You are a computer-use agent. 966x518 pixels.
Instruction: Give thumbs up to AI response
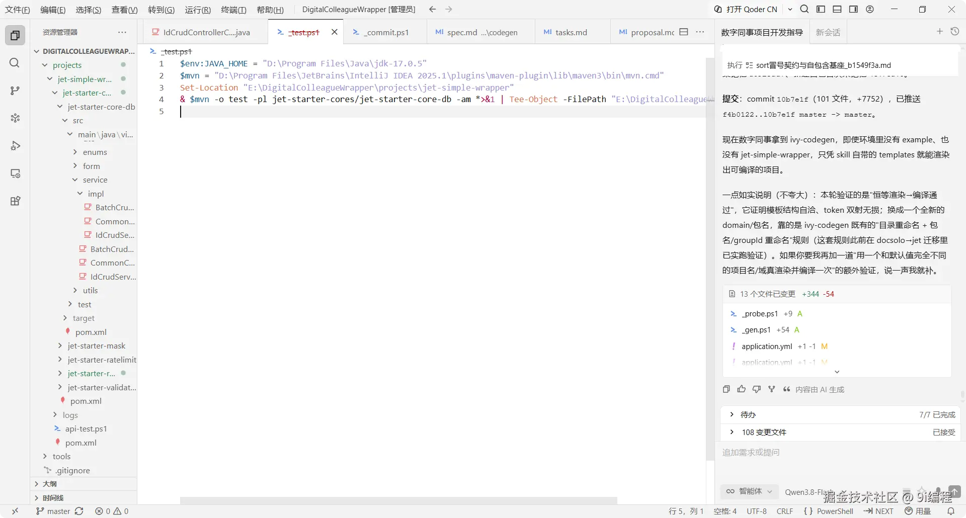[x=741, y=389]
